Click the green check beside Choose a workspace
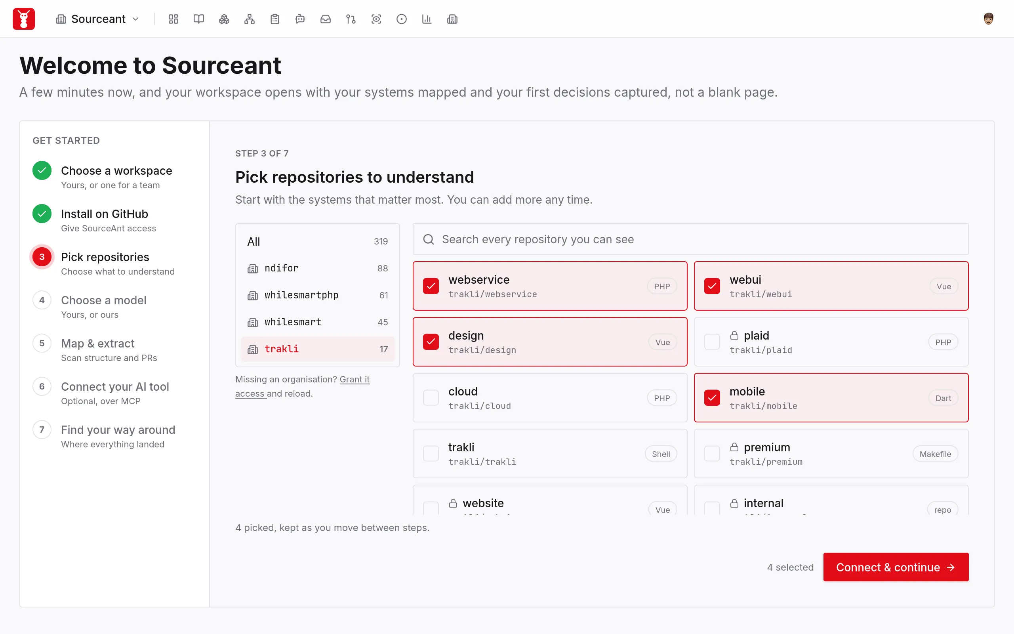 click(42, 170)
